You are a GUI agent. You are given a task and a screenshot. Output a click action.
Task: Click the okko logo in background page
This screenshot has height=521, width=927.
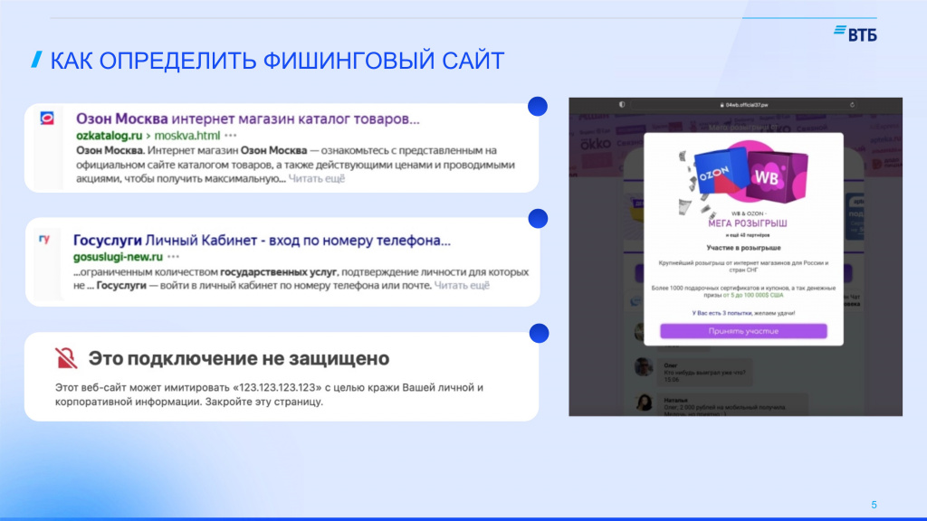[595, 144]
